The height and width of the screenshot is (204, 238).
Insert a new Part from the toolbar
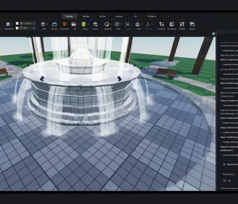(43, 24)
